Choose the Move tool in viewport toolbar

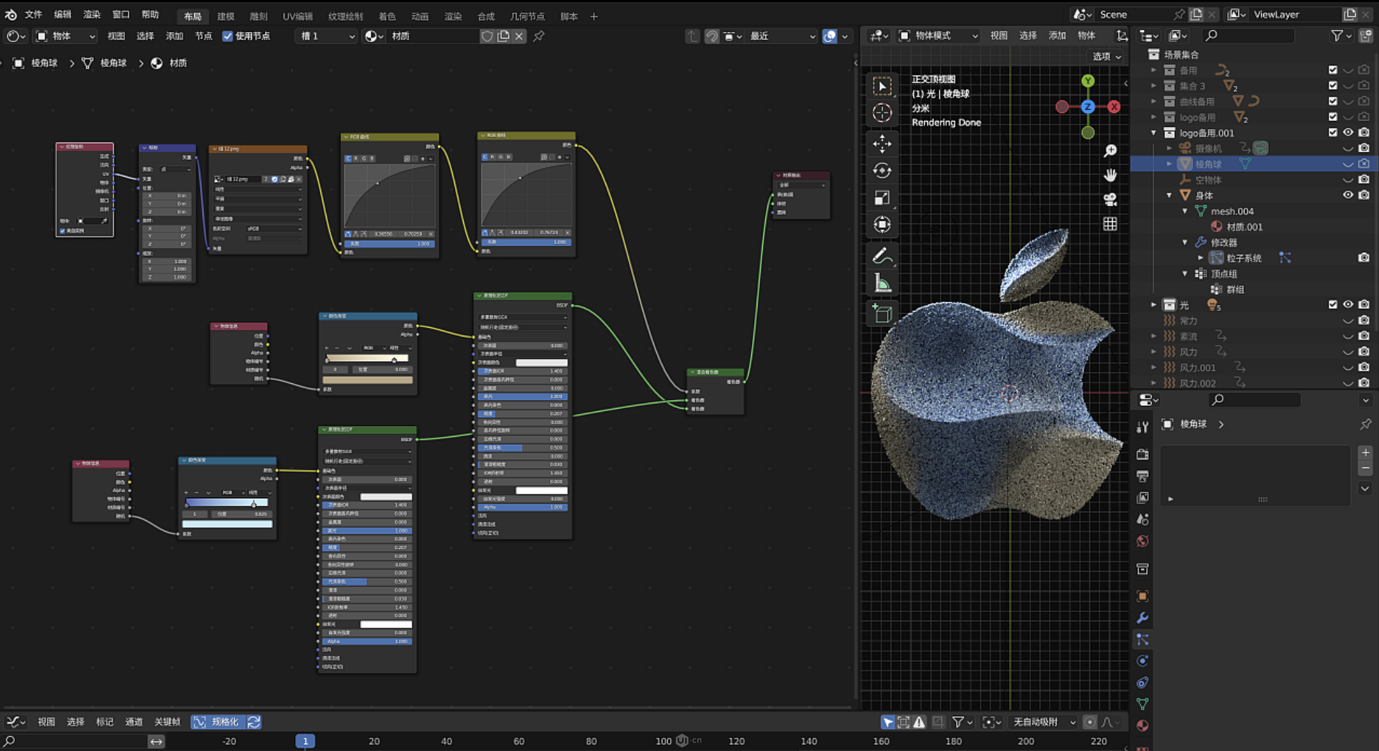click(882, 143)
